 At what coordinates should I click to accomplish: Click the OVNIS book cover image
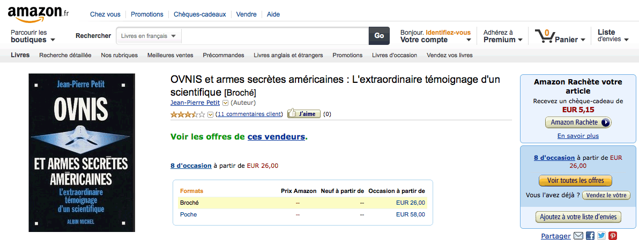81,152
